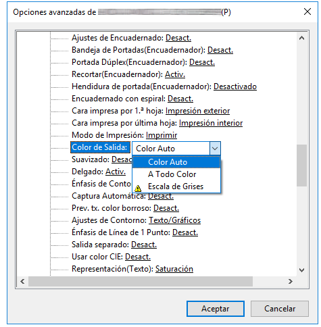Click the Representación(Texto) Saturación value
The width and height of the screenshot is (321, 327).
(x=174, y=269)
